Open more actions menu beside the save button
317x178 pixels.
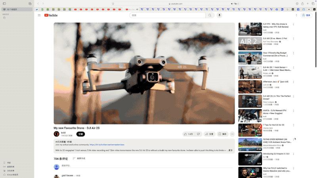point(232,134)
